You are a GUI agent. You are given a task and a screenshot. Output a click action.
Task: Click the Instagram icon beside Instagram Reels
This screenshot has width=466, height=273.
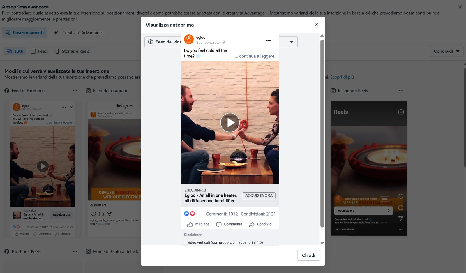(x=333, y=91)
